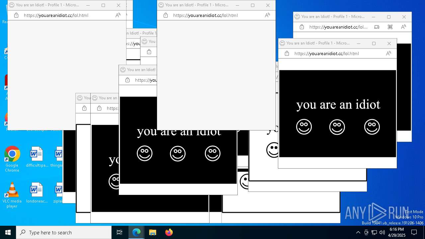The image size is (425, 239).
Task: Click lock icon in the rear right window
Action: pos(302,27)
